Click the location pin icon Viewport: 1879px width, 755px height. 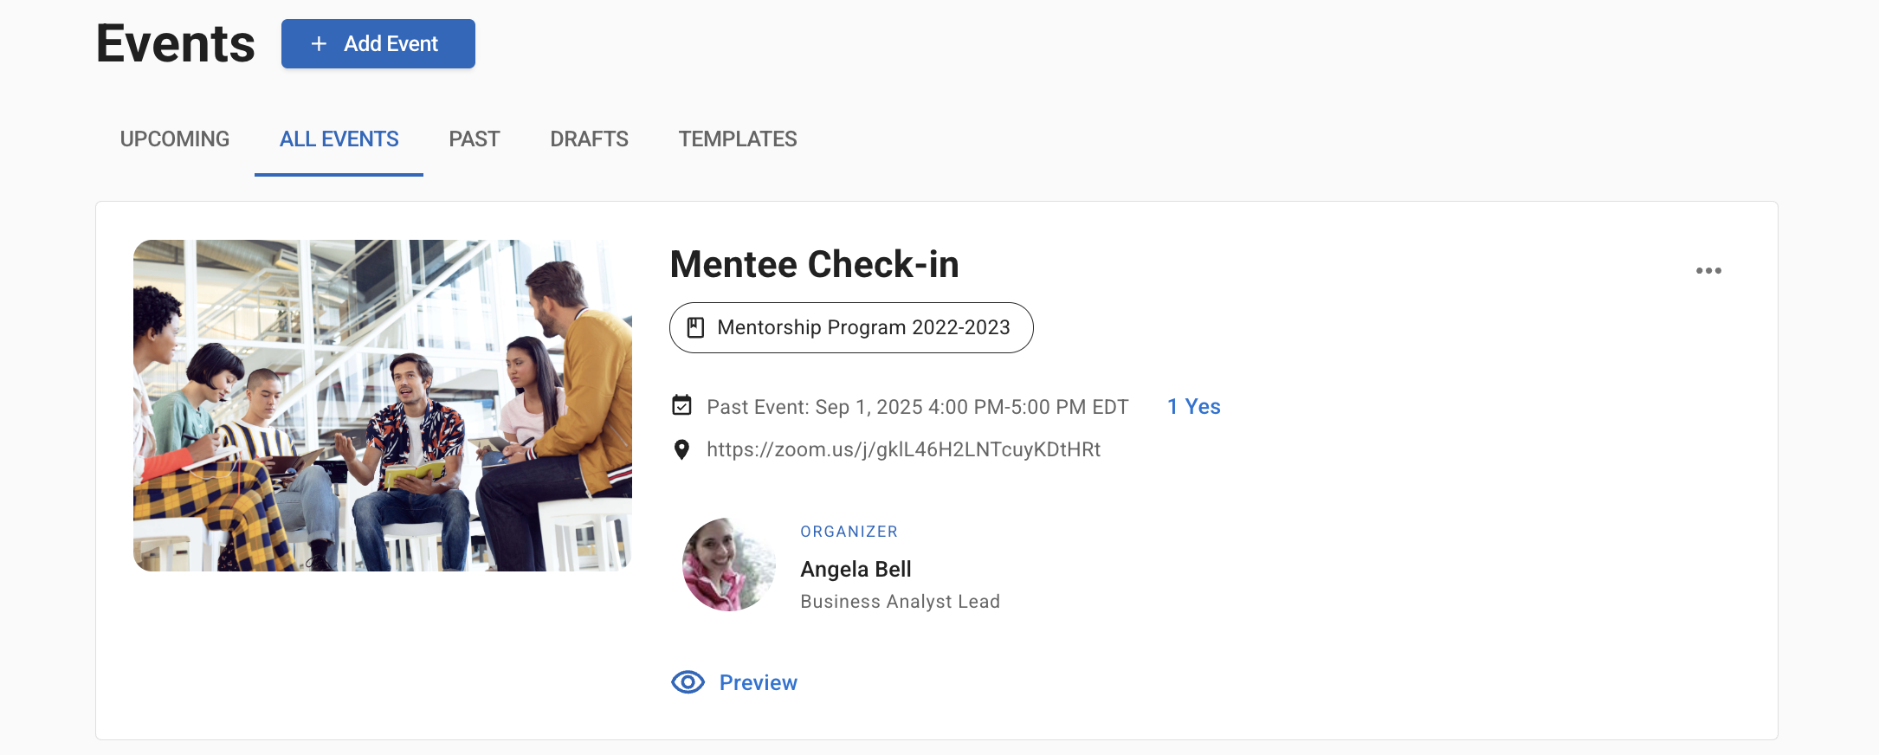[x=682, y=449]
